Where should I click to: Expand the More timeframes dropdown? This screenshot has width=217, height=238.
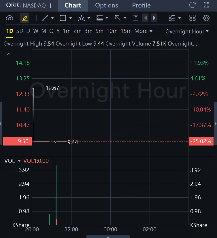143,31
